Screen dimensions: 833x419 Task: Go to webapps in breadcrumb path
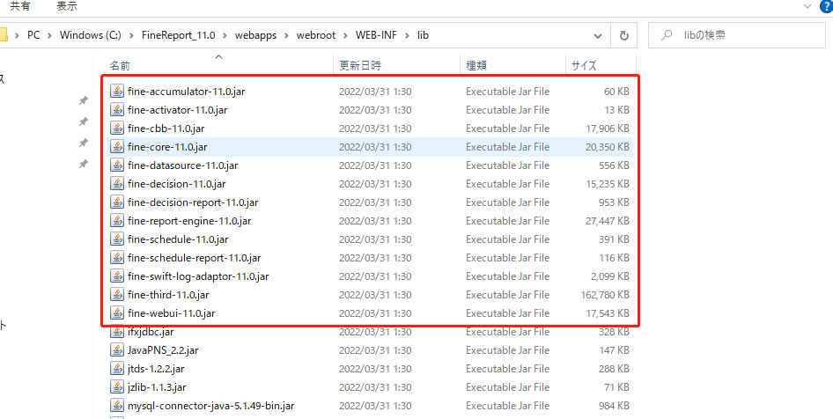tap(255, 35)
